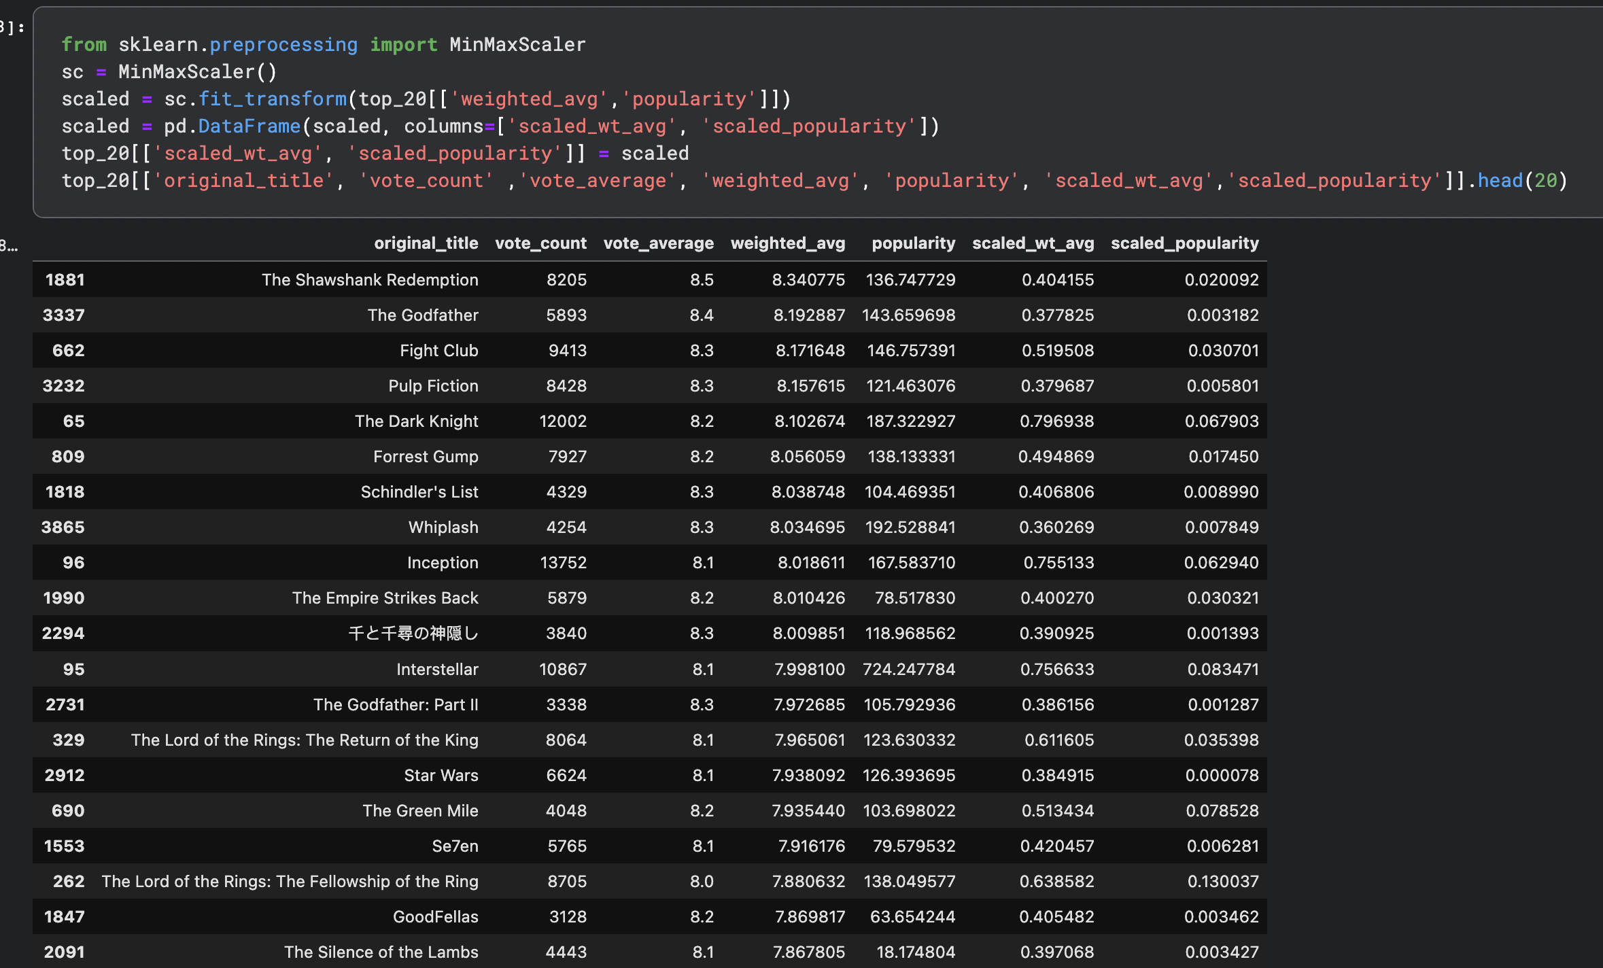
Task: Click the popularity column header
Action: pyautogui.click(x=913, y=243)
